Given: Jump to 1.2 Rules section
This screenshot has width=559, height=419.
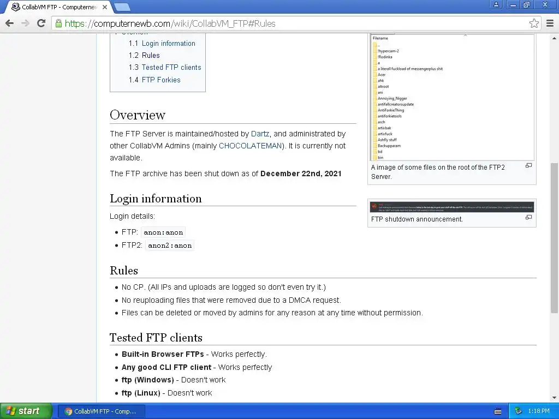Looking at the screenshot, I should click(144, 55).
